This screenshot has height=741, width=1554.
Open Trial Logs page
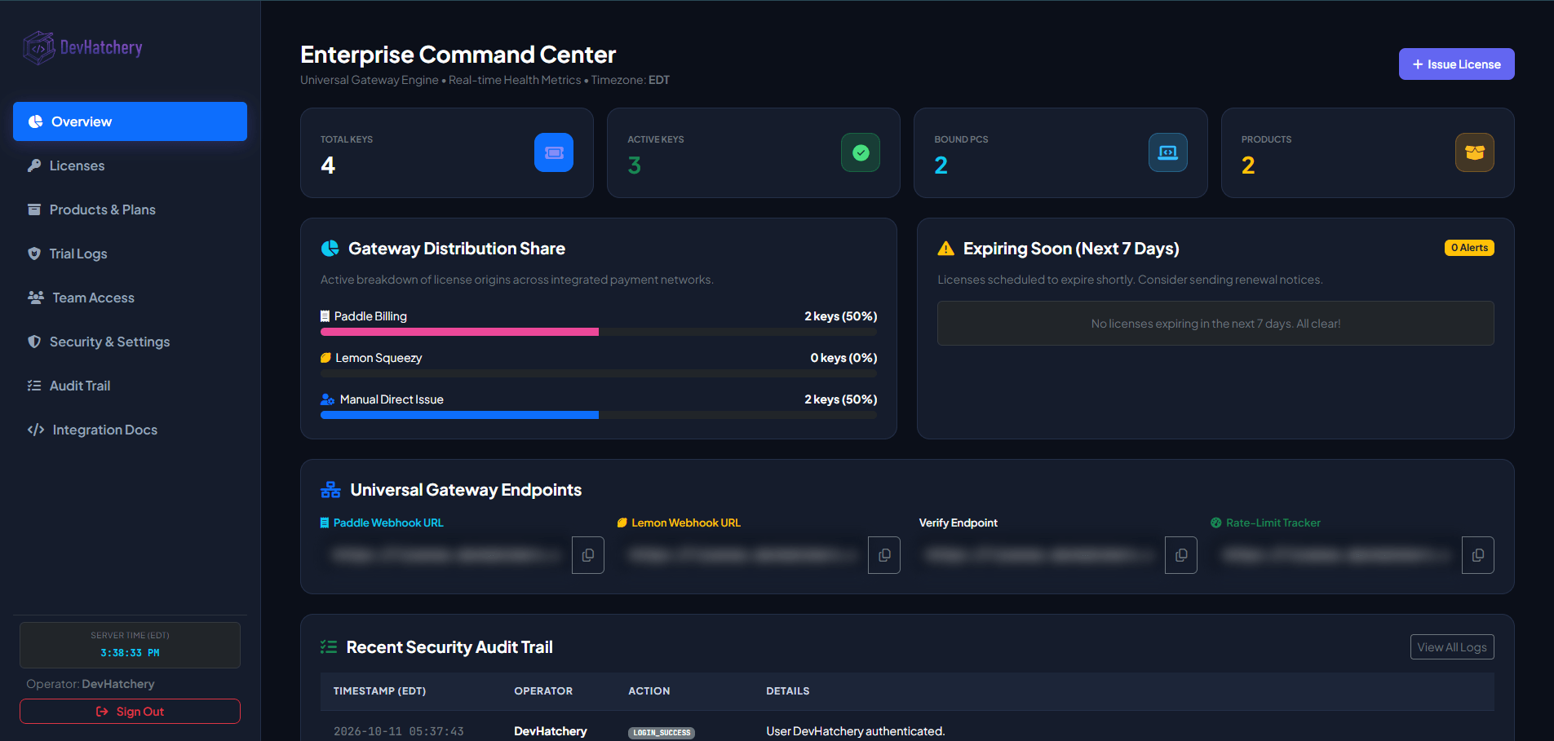point(130,254)
